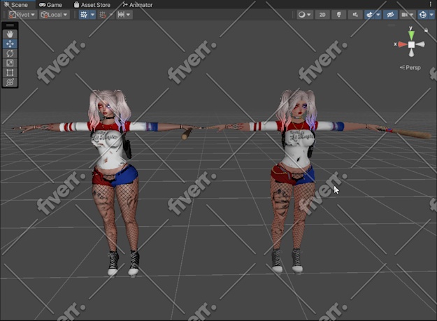Open the Local/Global handle rotation dropdown
This screenshot has height=321, width=437.
pyautogui.click(x=54, y=15)
